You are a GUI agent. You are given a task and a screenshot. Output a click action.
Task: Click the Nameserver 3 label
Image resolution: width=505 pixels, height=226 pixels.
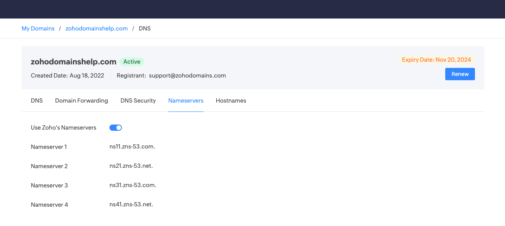[49, 186]
